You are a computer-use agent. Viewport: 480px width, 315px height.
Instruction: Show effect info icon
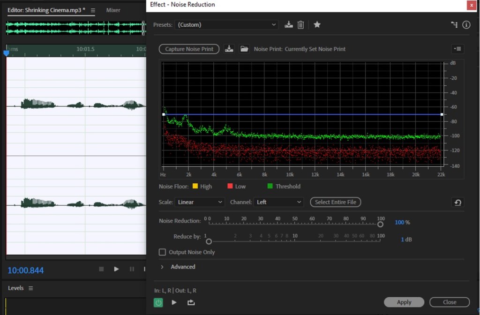(x=466, y=25)
